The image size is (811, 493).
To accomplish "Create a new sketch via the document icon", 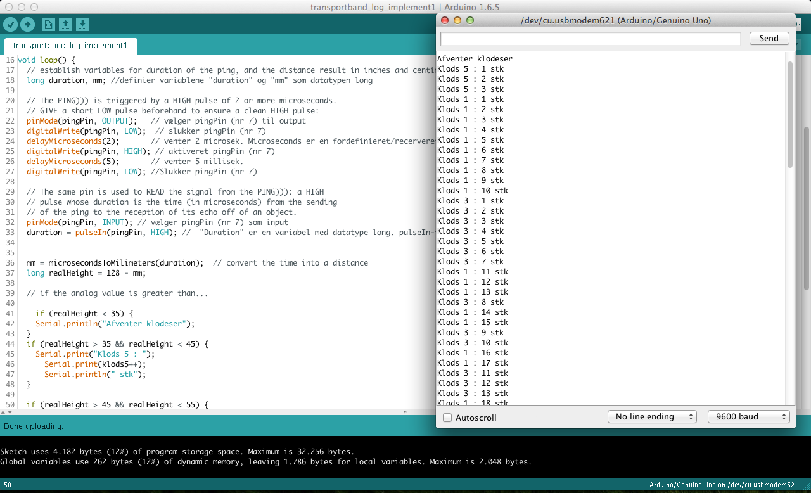I will [x=48, y=24].
